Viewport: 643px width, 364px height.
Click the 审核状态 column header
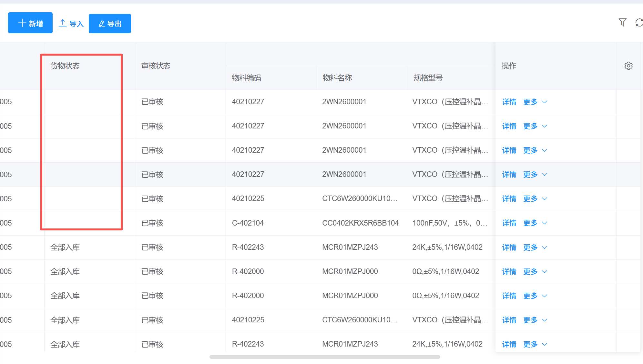pyautogui.click(x=156, y=66)
